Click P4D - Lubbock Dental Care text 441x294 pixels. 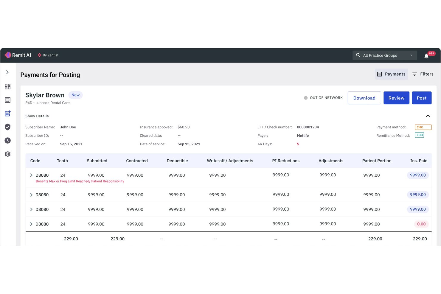coord(47,103)
